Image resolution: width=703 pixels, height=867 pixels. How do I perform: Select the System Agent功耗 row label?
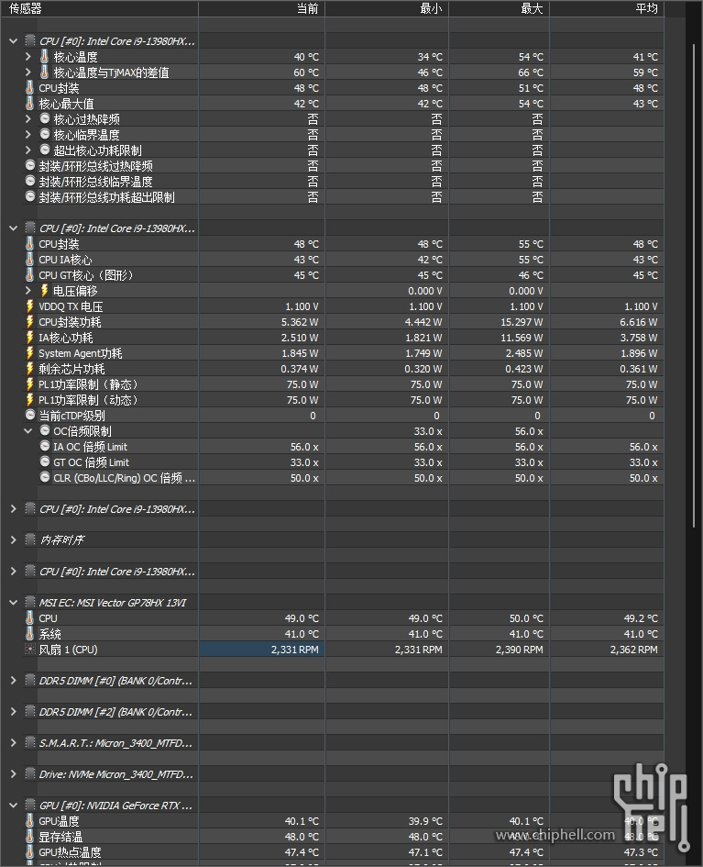pyautogui.click(x=81, y=353)
